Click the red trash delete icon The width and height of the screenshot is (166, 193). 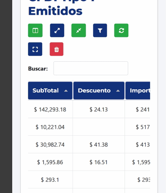57,49
